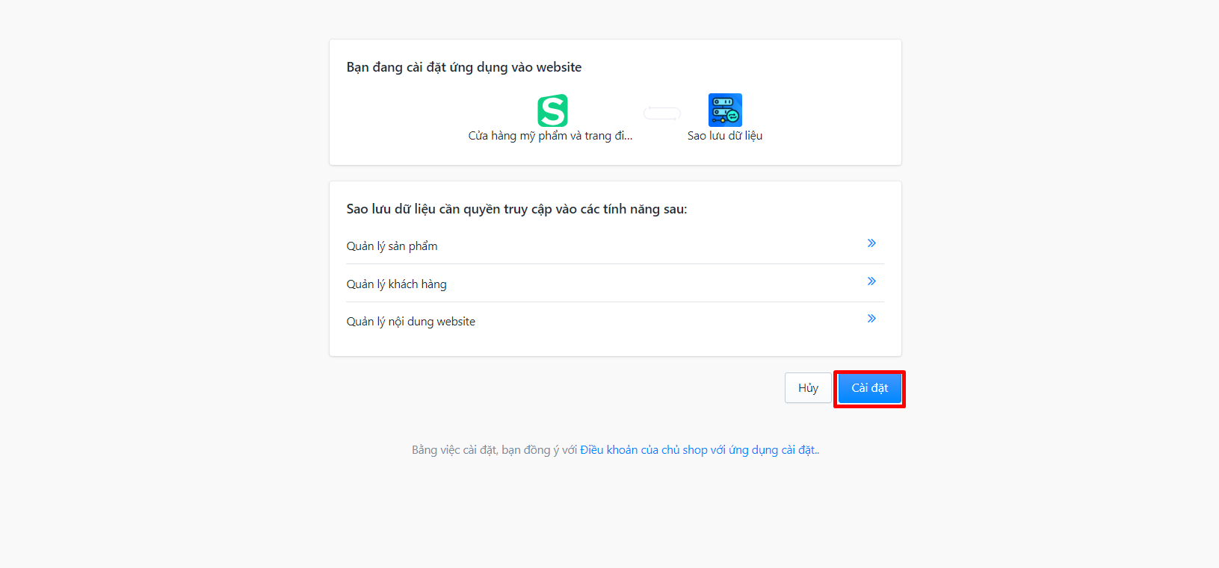Image resolution: width=1219 pixels, height=568 pixels.
Task: Select the Quản lý nội dung website label
Action: pos(410,322)
